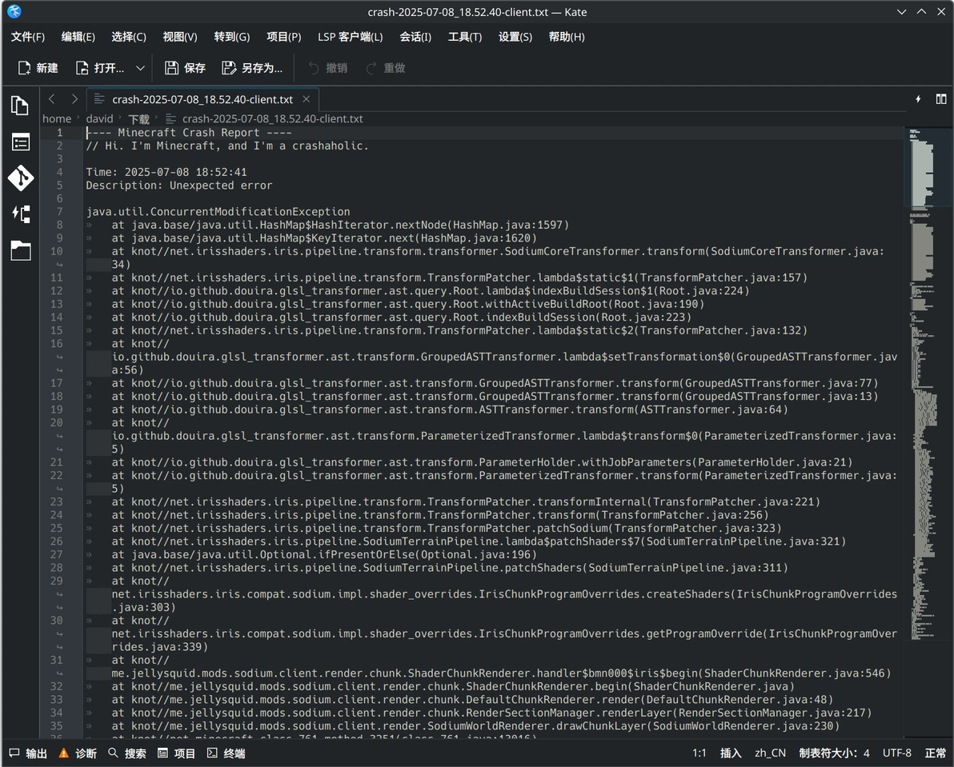The image size is (954, 767).
Task: Open the Git panel icon
Action: pos(20,178)
